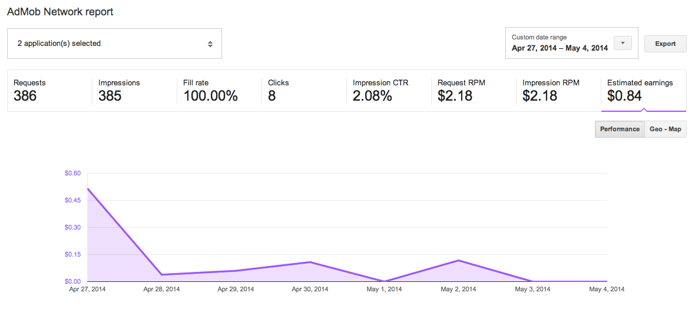695x319 pixels.
Task: Click the Apr 27, 2014 – May 4, 2014 date range
Action: [560, 48]
